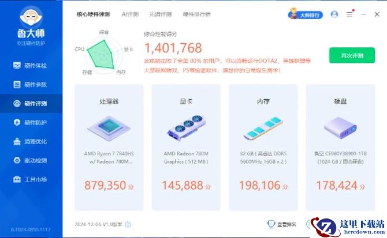This screenshot has height=238, width=387.
Task: Open 清理优化 in the sidebar
Action: click(x=31, y=142)
